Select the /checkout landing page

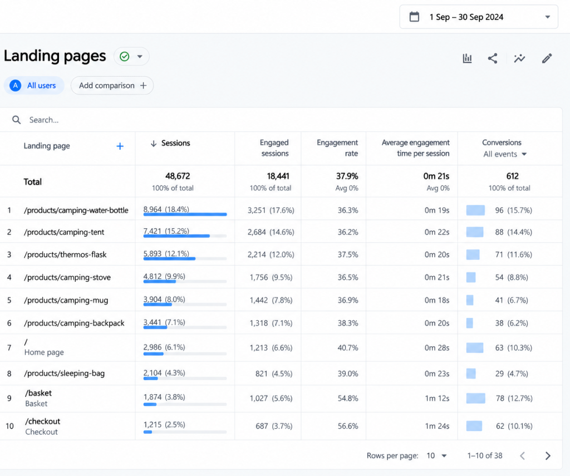[42, 426]
